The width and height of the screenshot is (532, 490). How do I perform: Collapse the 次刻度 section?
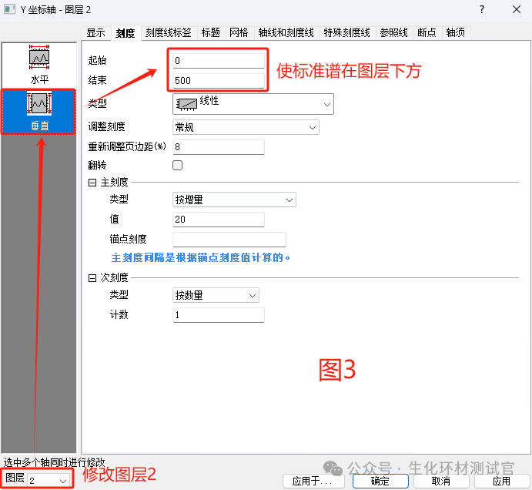click(92, 278)
